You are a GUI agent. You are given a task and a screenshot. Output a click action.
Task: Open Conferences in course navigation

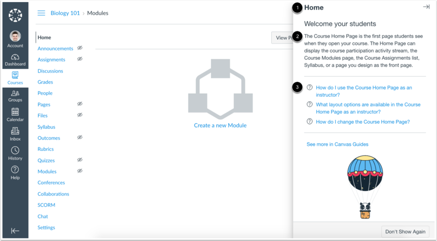coord(51,183)
